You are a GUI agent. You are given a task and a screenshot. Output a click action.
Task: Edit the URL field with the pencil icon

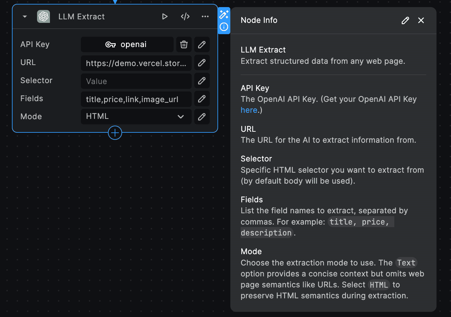pos(202,62)
